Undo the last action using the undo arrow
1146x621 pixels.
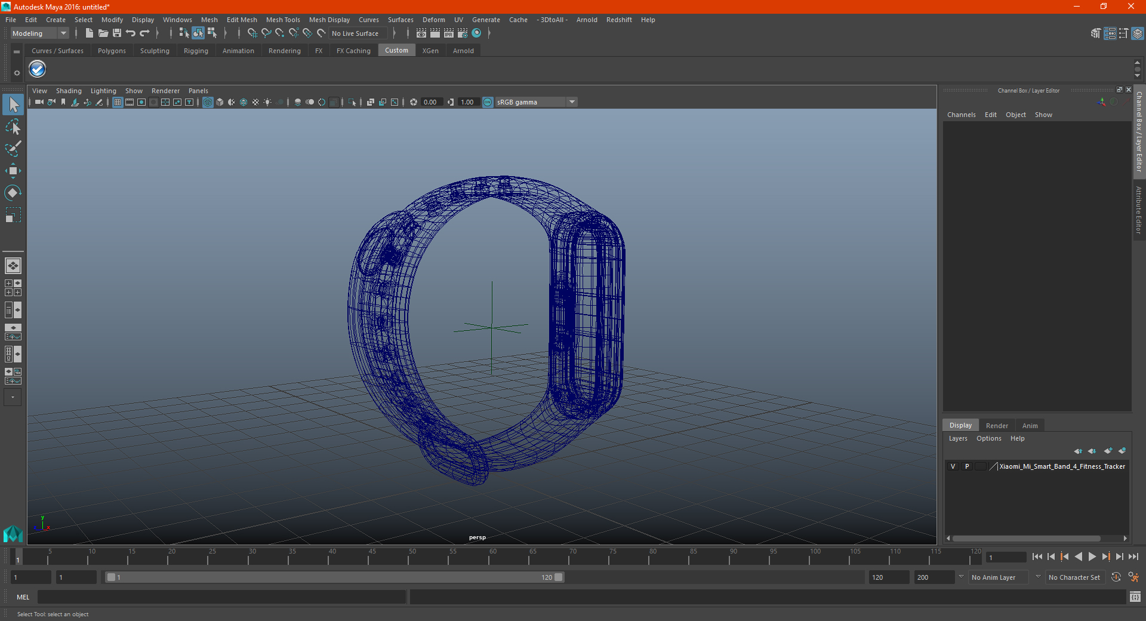point(131,33)
